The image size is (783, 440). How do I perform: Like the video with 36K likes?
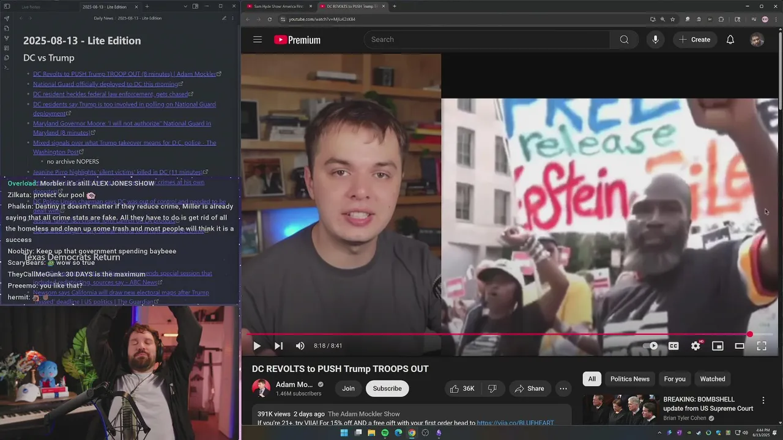[x=462, y=389]
